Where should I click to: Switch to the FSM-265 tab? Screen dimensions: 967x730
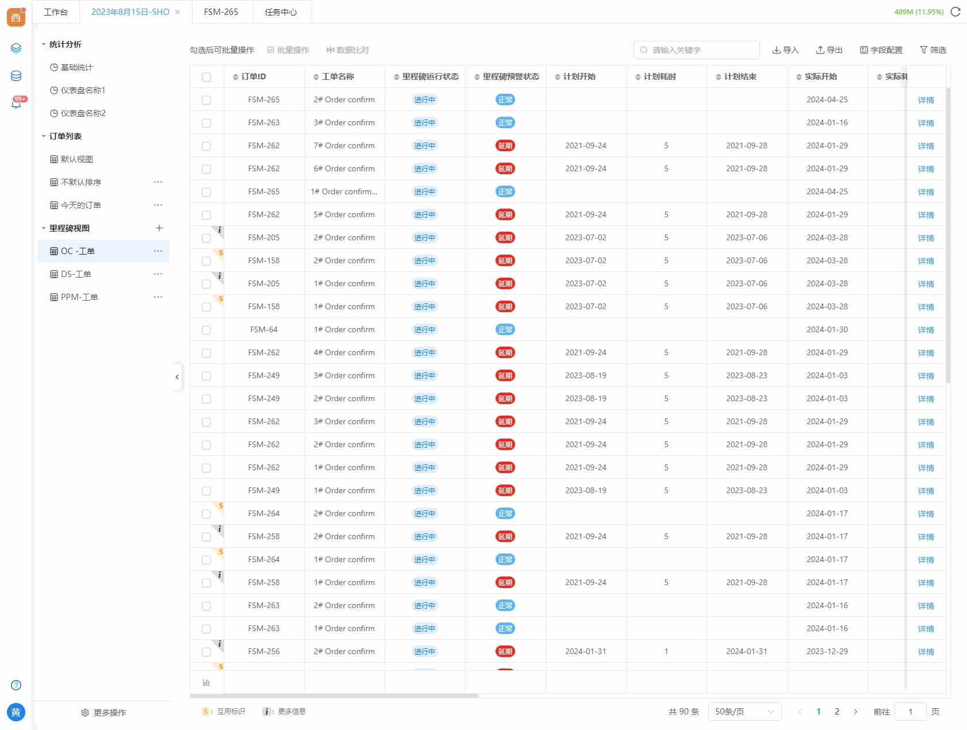[221, 12]
